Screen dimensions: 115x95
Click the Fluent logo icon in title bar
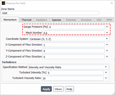click(4, 3)
